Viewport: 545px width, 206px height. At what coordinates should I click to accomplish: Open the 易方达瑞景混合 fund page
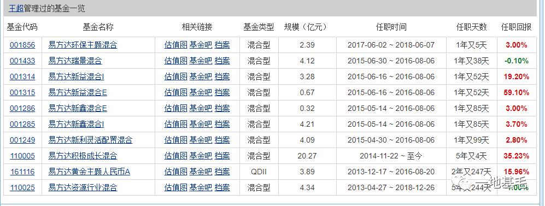coord(75,61)
